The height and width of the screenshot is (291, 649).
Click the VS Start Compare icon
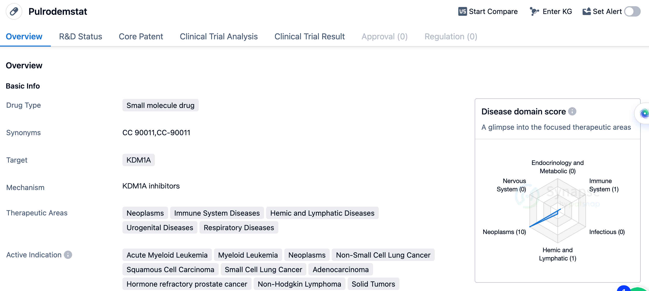(x=462, y=11)
